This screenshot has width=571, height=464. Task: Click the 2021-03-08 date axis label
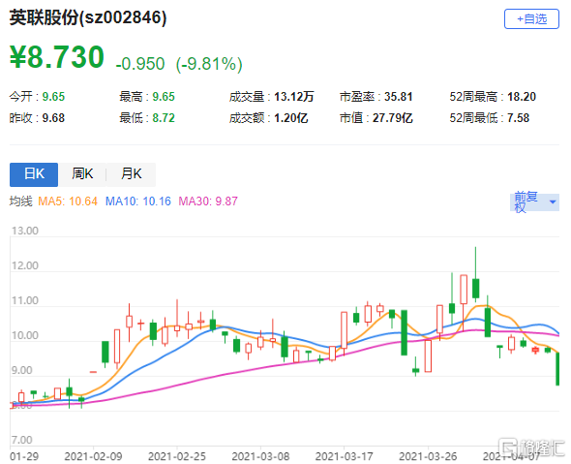point(260,456)
